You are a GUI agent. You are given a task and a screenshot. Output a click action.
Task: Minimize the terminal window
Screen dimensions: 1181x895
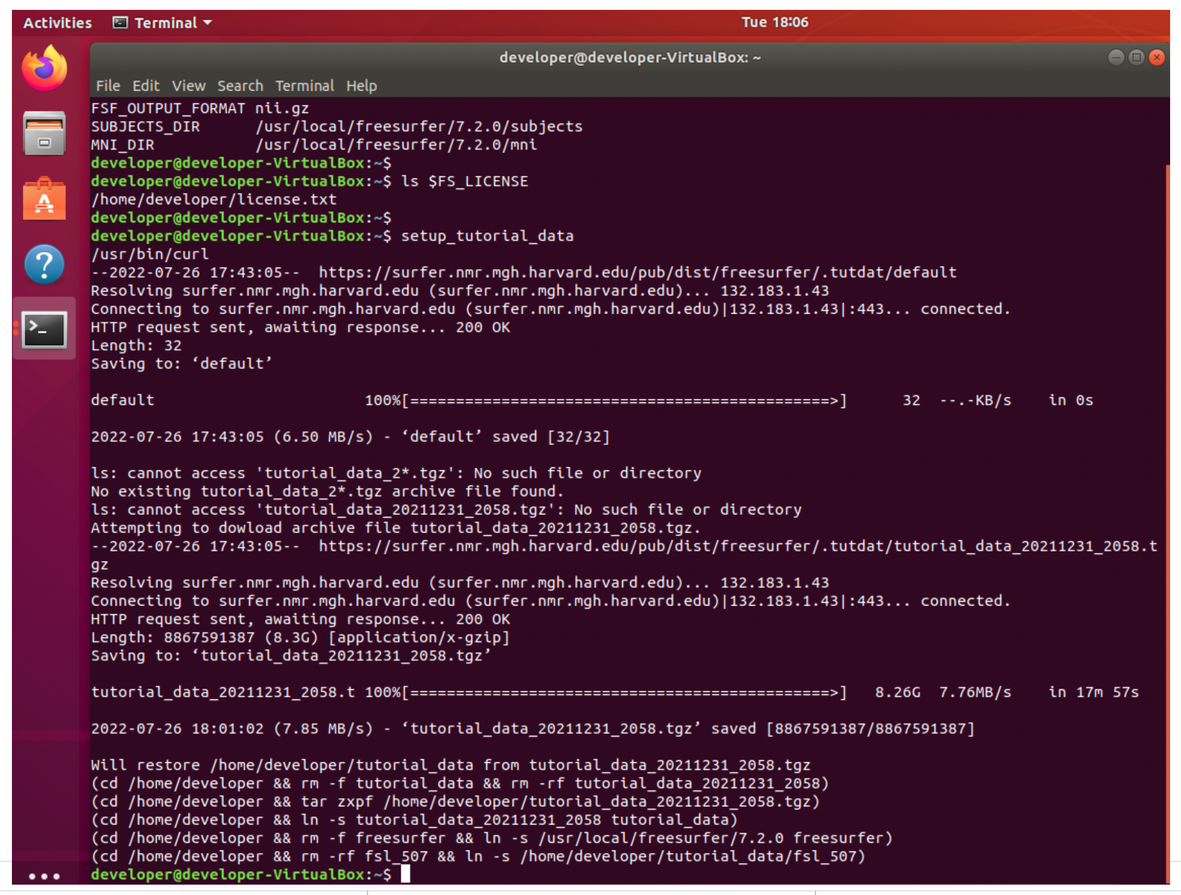point(1116,57)
